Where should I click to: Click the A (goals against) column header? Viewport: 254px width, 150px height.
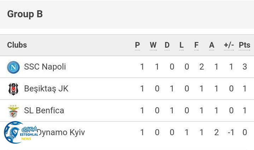(x=212, y=45)
